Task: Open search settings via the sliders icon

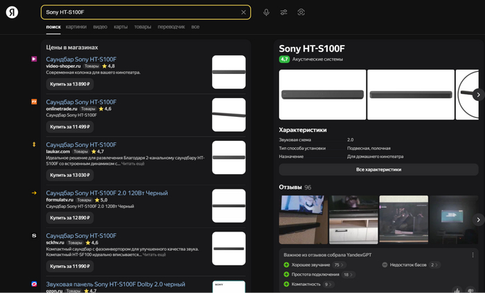Action: (x=283, y=12)
